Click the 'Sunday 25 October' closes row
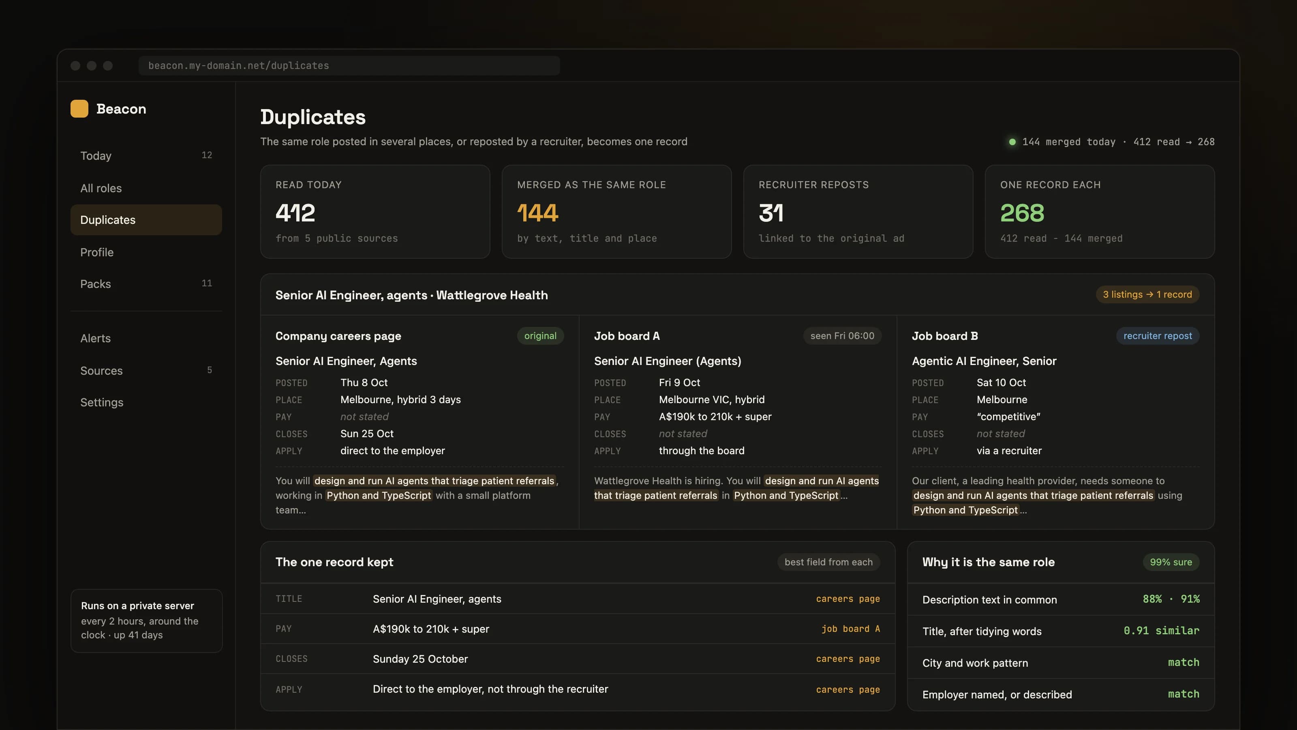Viewport: 1297px width, 730px height. pos(578,659)
